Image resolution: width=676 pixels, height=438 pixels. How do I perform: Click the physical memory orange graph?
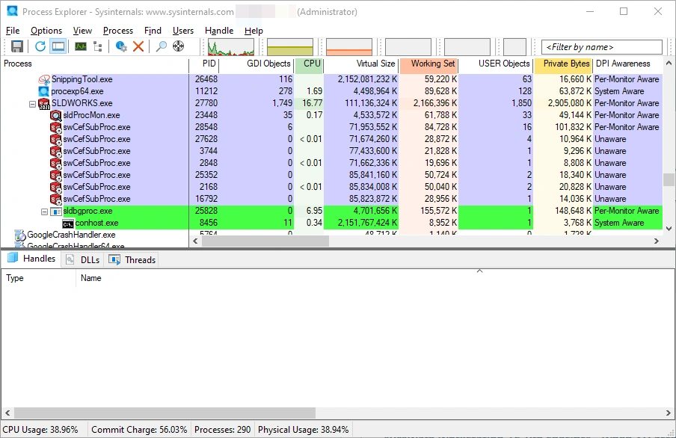coord(349,47)
